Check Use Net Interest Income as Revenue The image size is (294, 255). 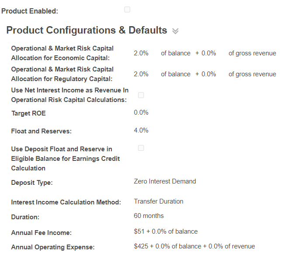[x=141, y=95]
